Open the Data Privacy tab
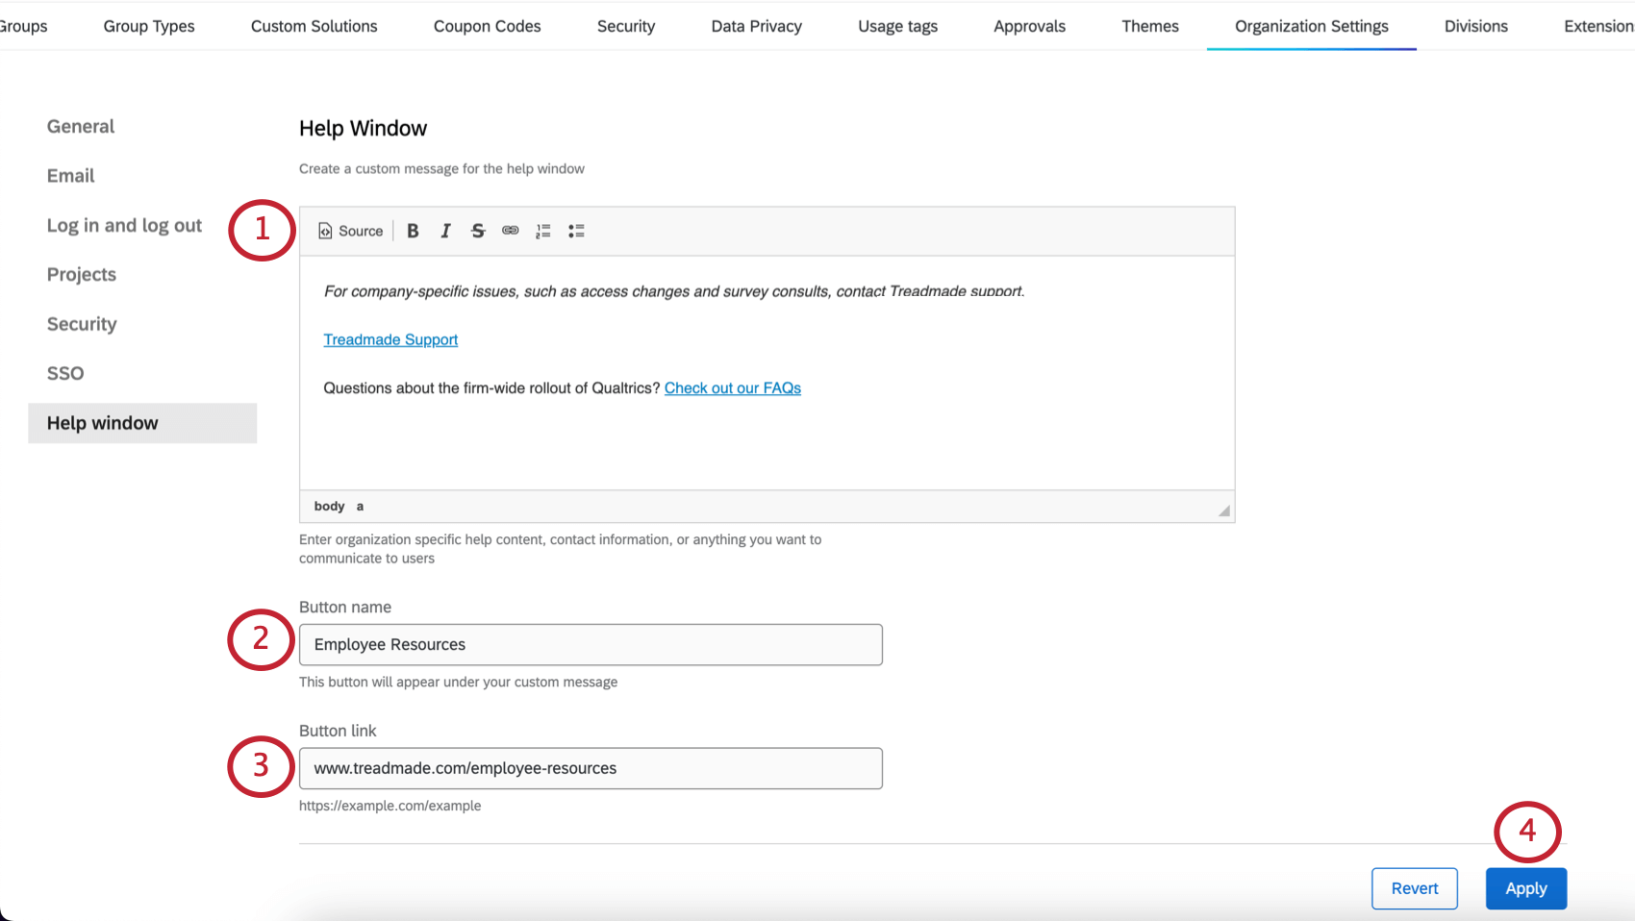Screen dimensions: 1635x921 pyautogui.click(x=756, y=26)
